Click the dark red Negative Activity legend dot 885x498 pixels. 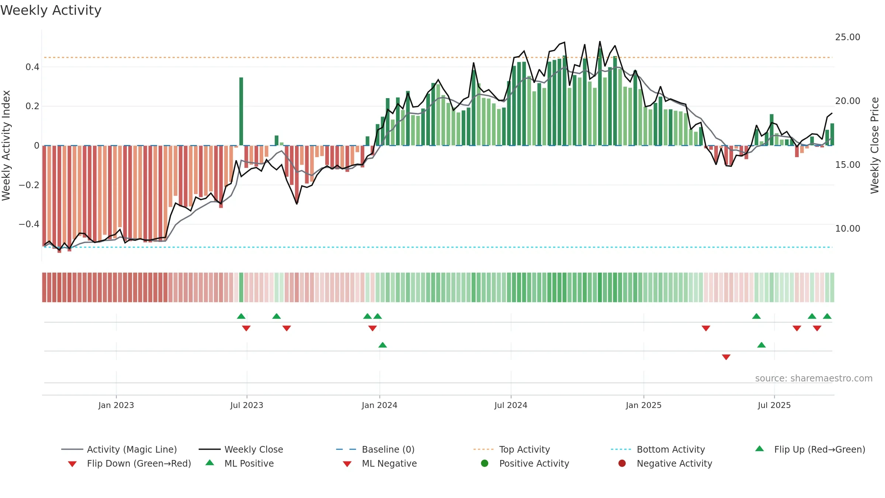[622, 463]
